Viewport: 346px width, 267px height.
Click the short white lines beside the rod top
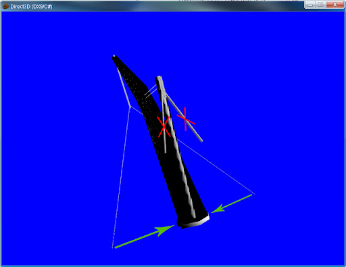tap(151, 91)
